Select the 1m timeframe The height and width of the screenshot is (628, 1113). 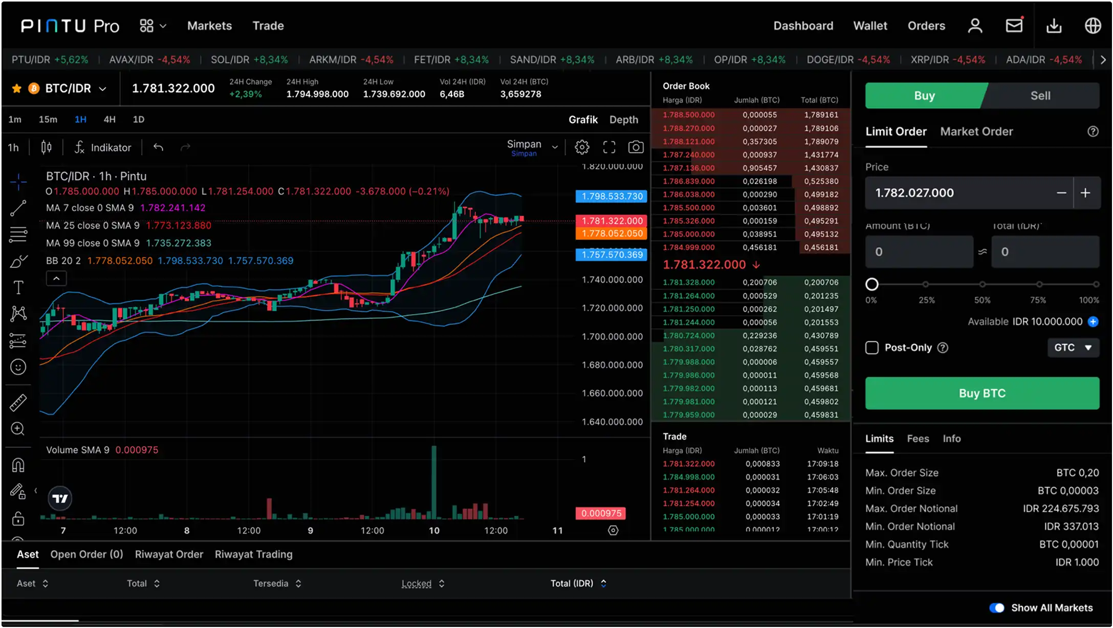[15, 119]
